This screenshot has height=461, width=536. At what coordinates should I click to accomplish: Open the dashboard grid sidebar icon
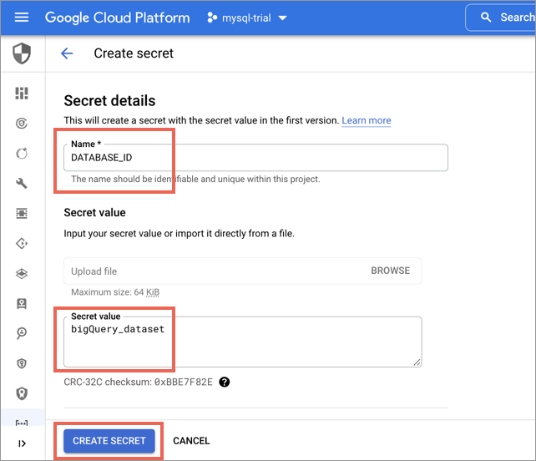pyautogui.click(x=22, y=93)
